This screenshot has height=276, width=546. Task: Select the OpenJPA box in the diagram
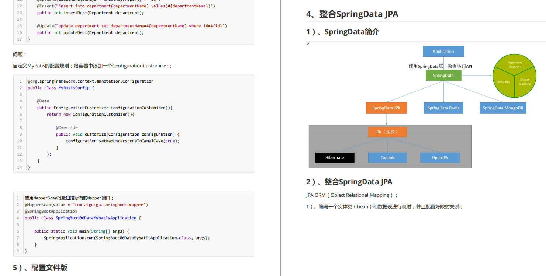(440, 158)
